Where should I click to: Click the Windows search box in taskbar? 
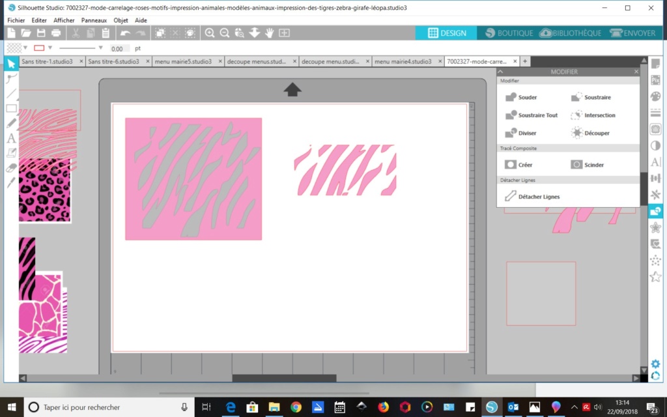(109, 407)
